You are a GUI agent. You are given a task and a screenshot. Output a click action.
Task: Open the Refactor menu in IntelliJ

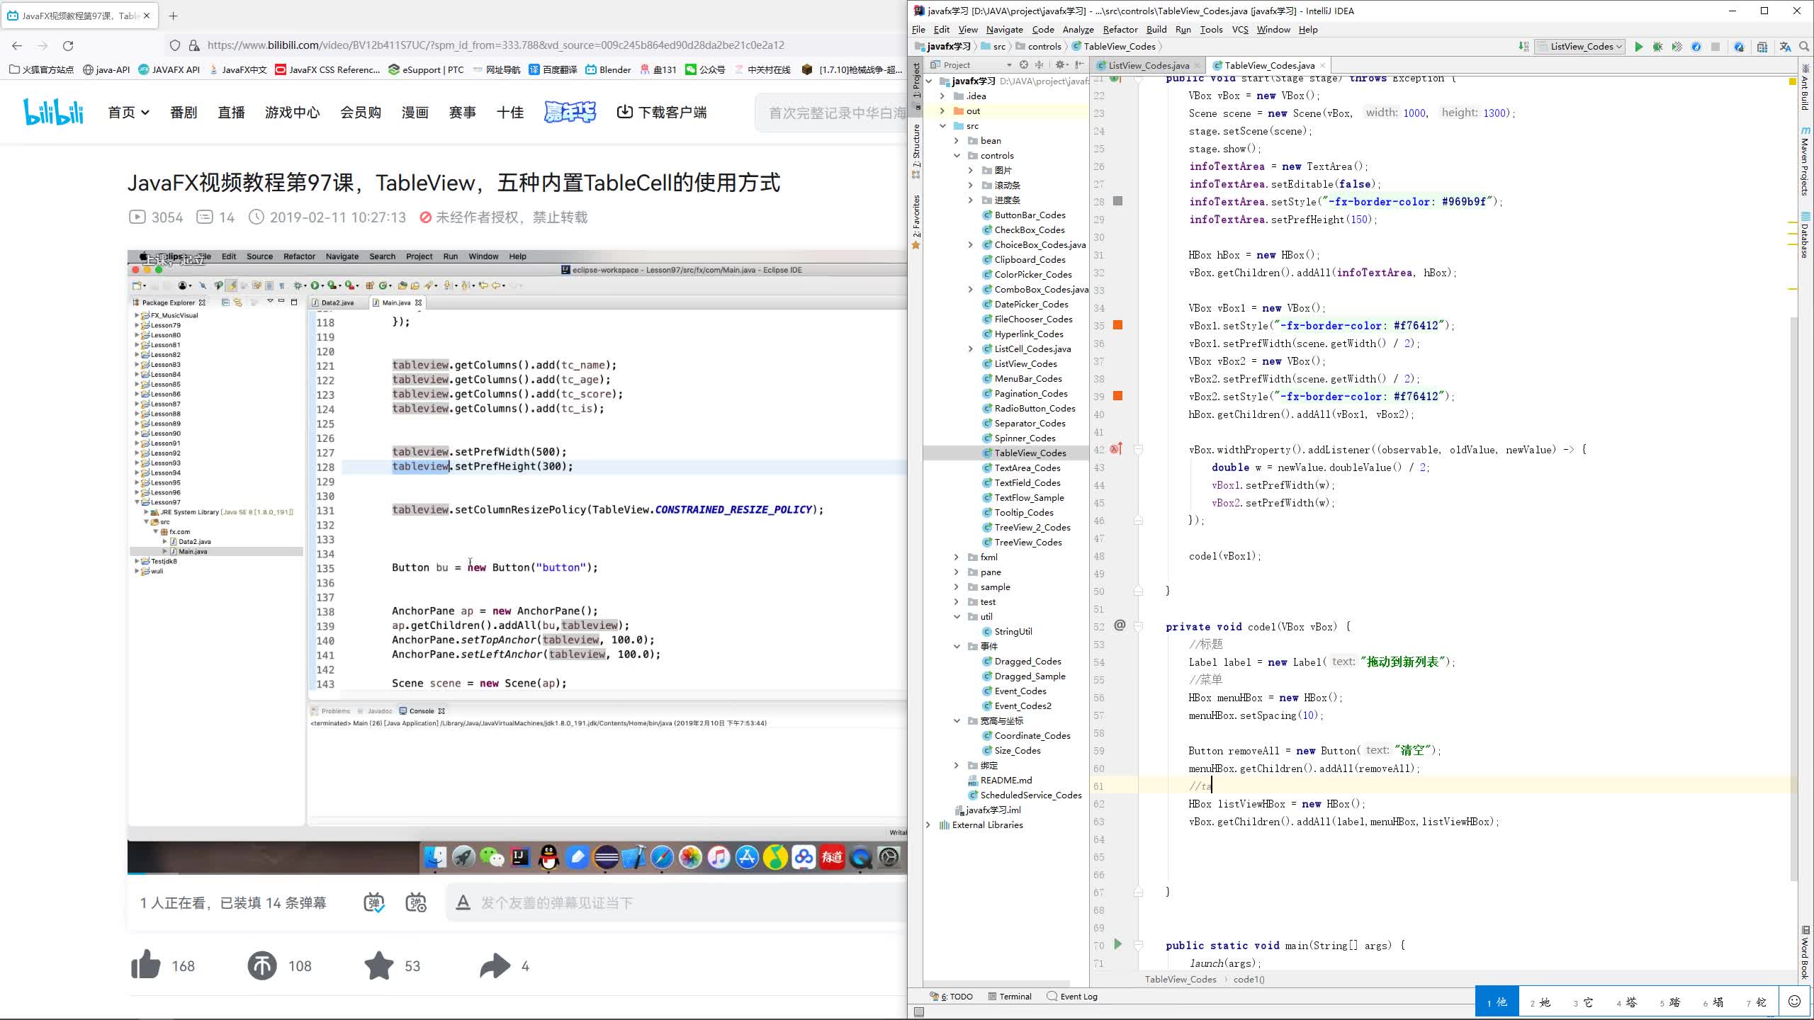coord(1120,29)
